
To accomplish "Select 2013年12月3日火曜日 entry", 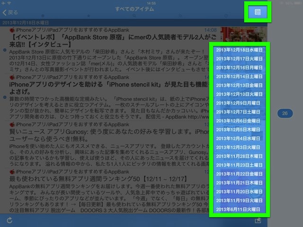I will point(239,148).
